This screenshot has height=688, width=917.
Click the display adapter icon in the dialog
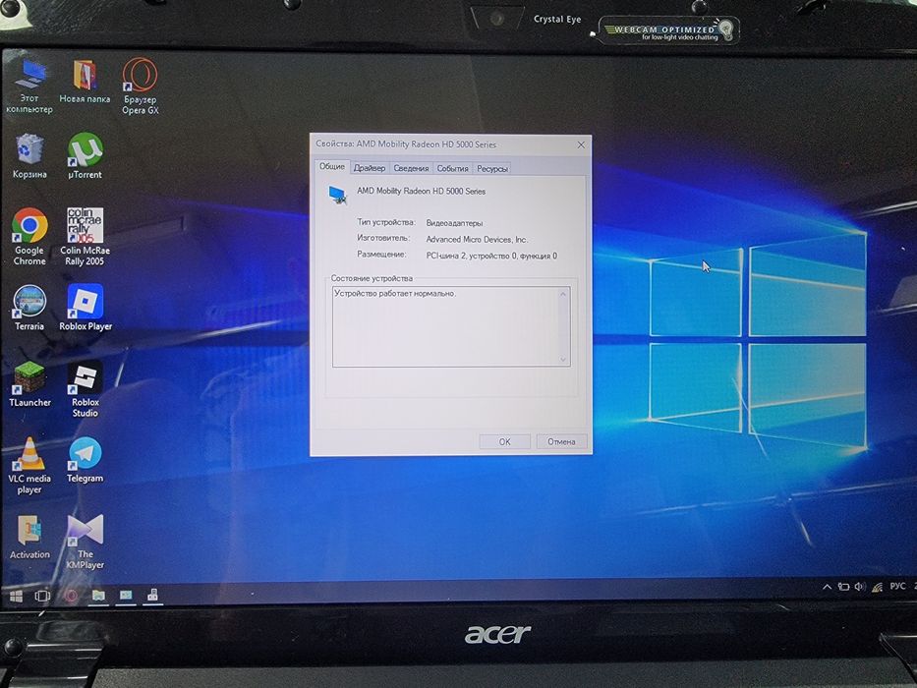tap(337, 195)
